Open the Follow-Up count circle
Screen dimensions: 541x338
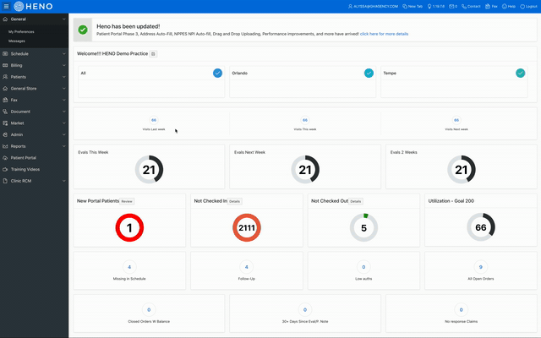246,267
